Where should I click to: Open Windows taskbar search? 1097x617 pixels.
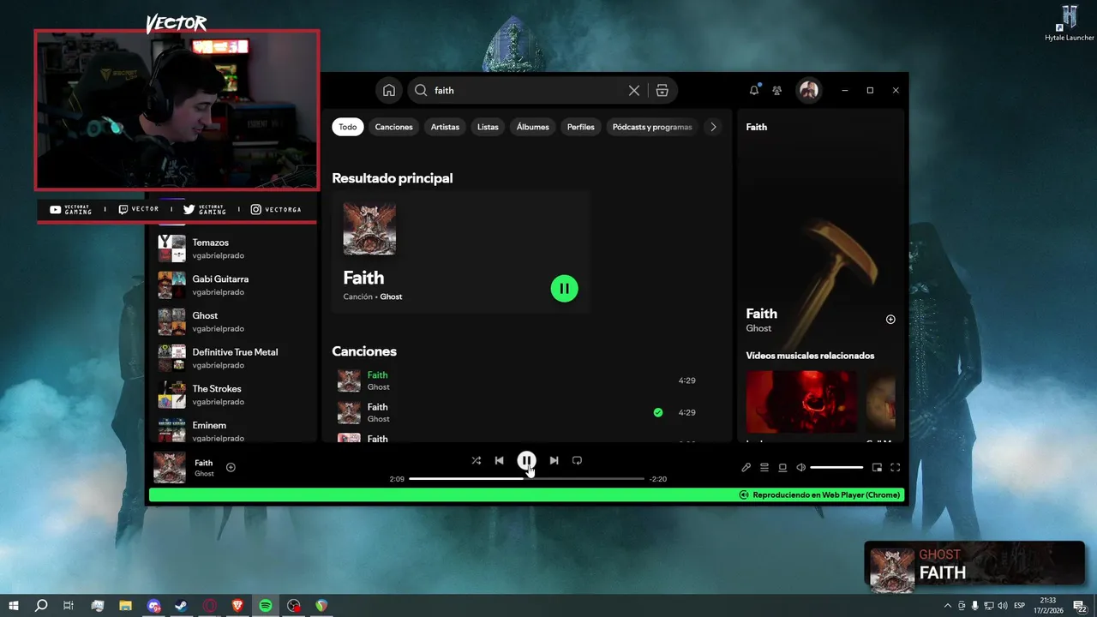coord(41,606)
